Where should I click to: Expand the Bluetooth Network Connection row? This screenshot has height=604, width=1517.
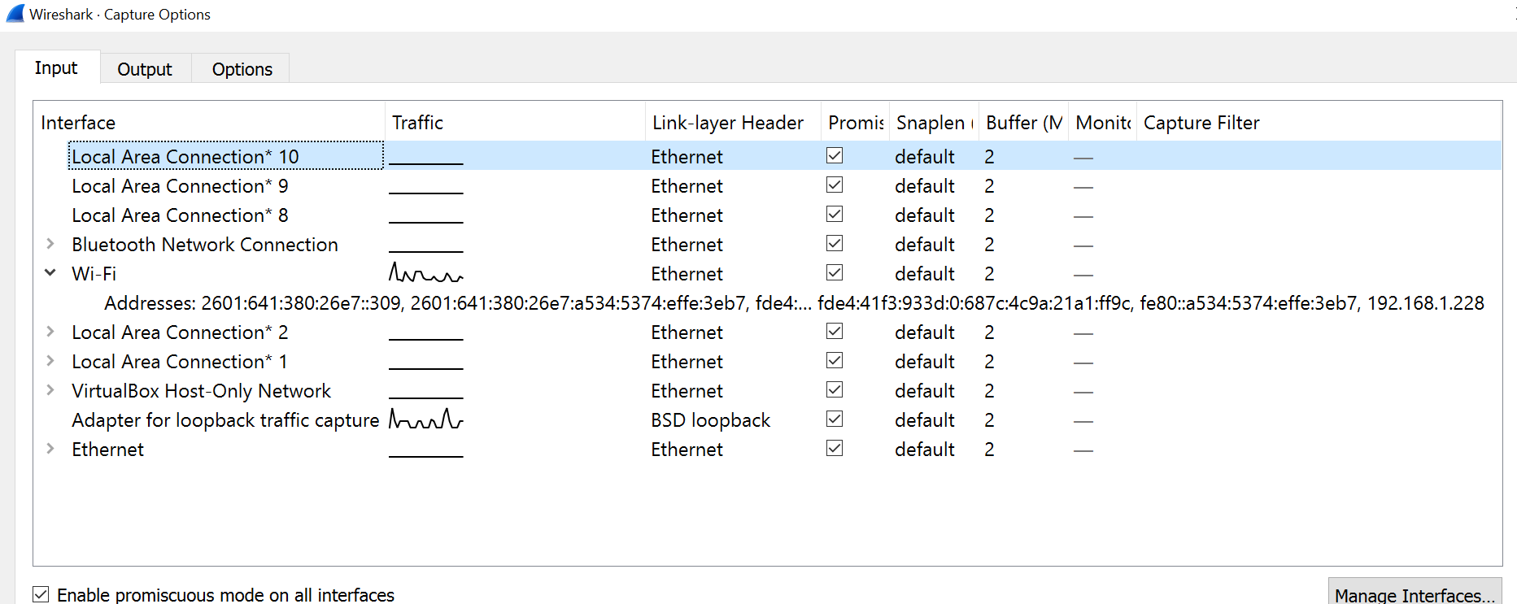pyautogui.click(x=50, y=243)
